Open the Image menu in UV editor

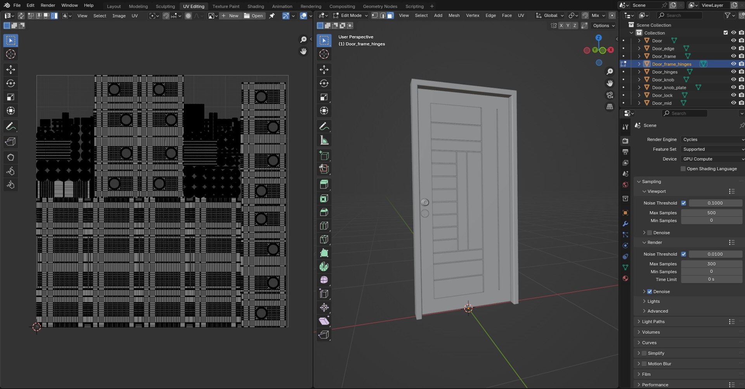pos(119,16)
